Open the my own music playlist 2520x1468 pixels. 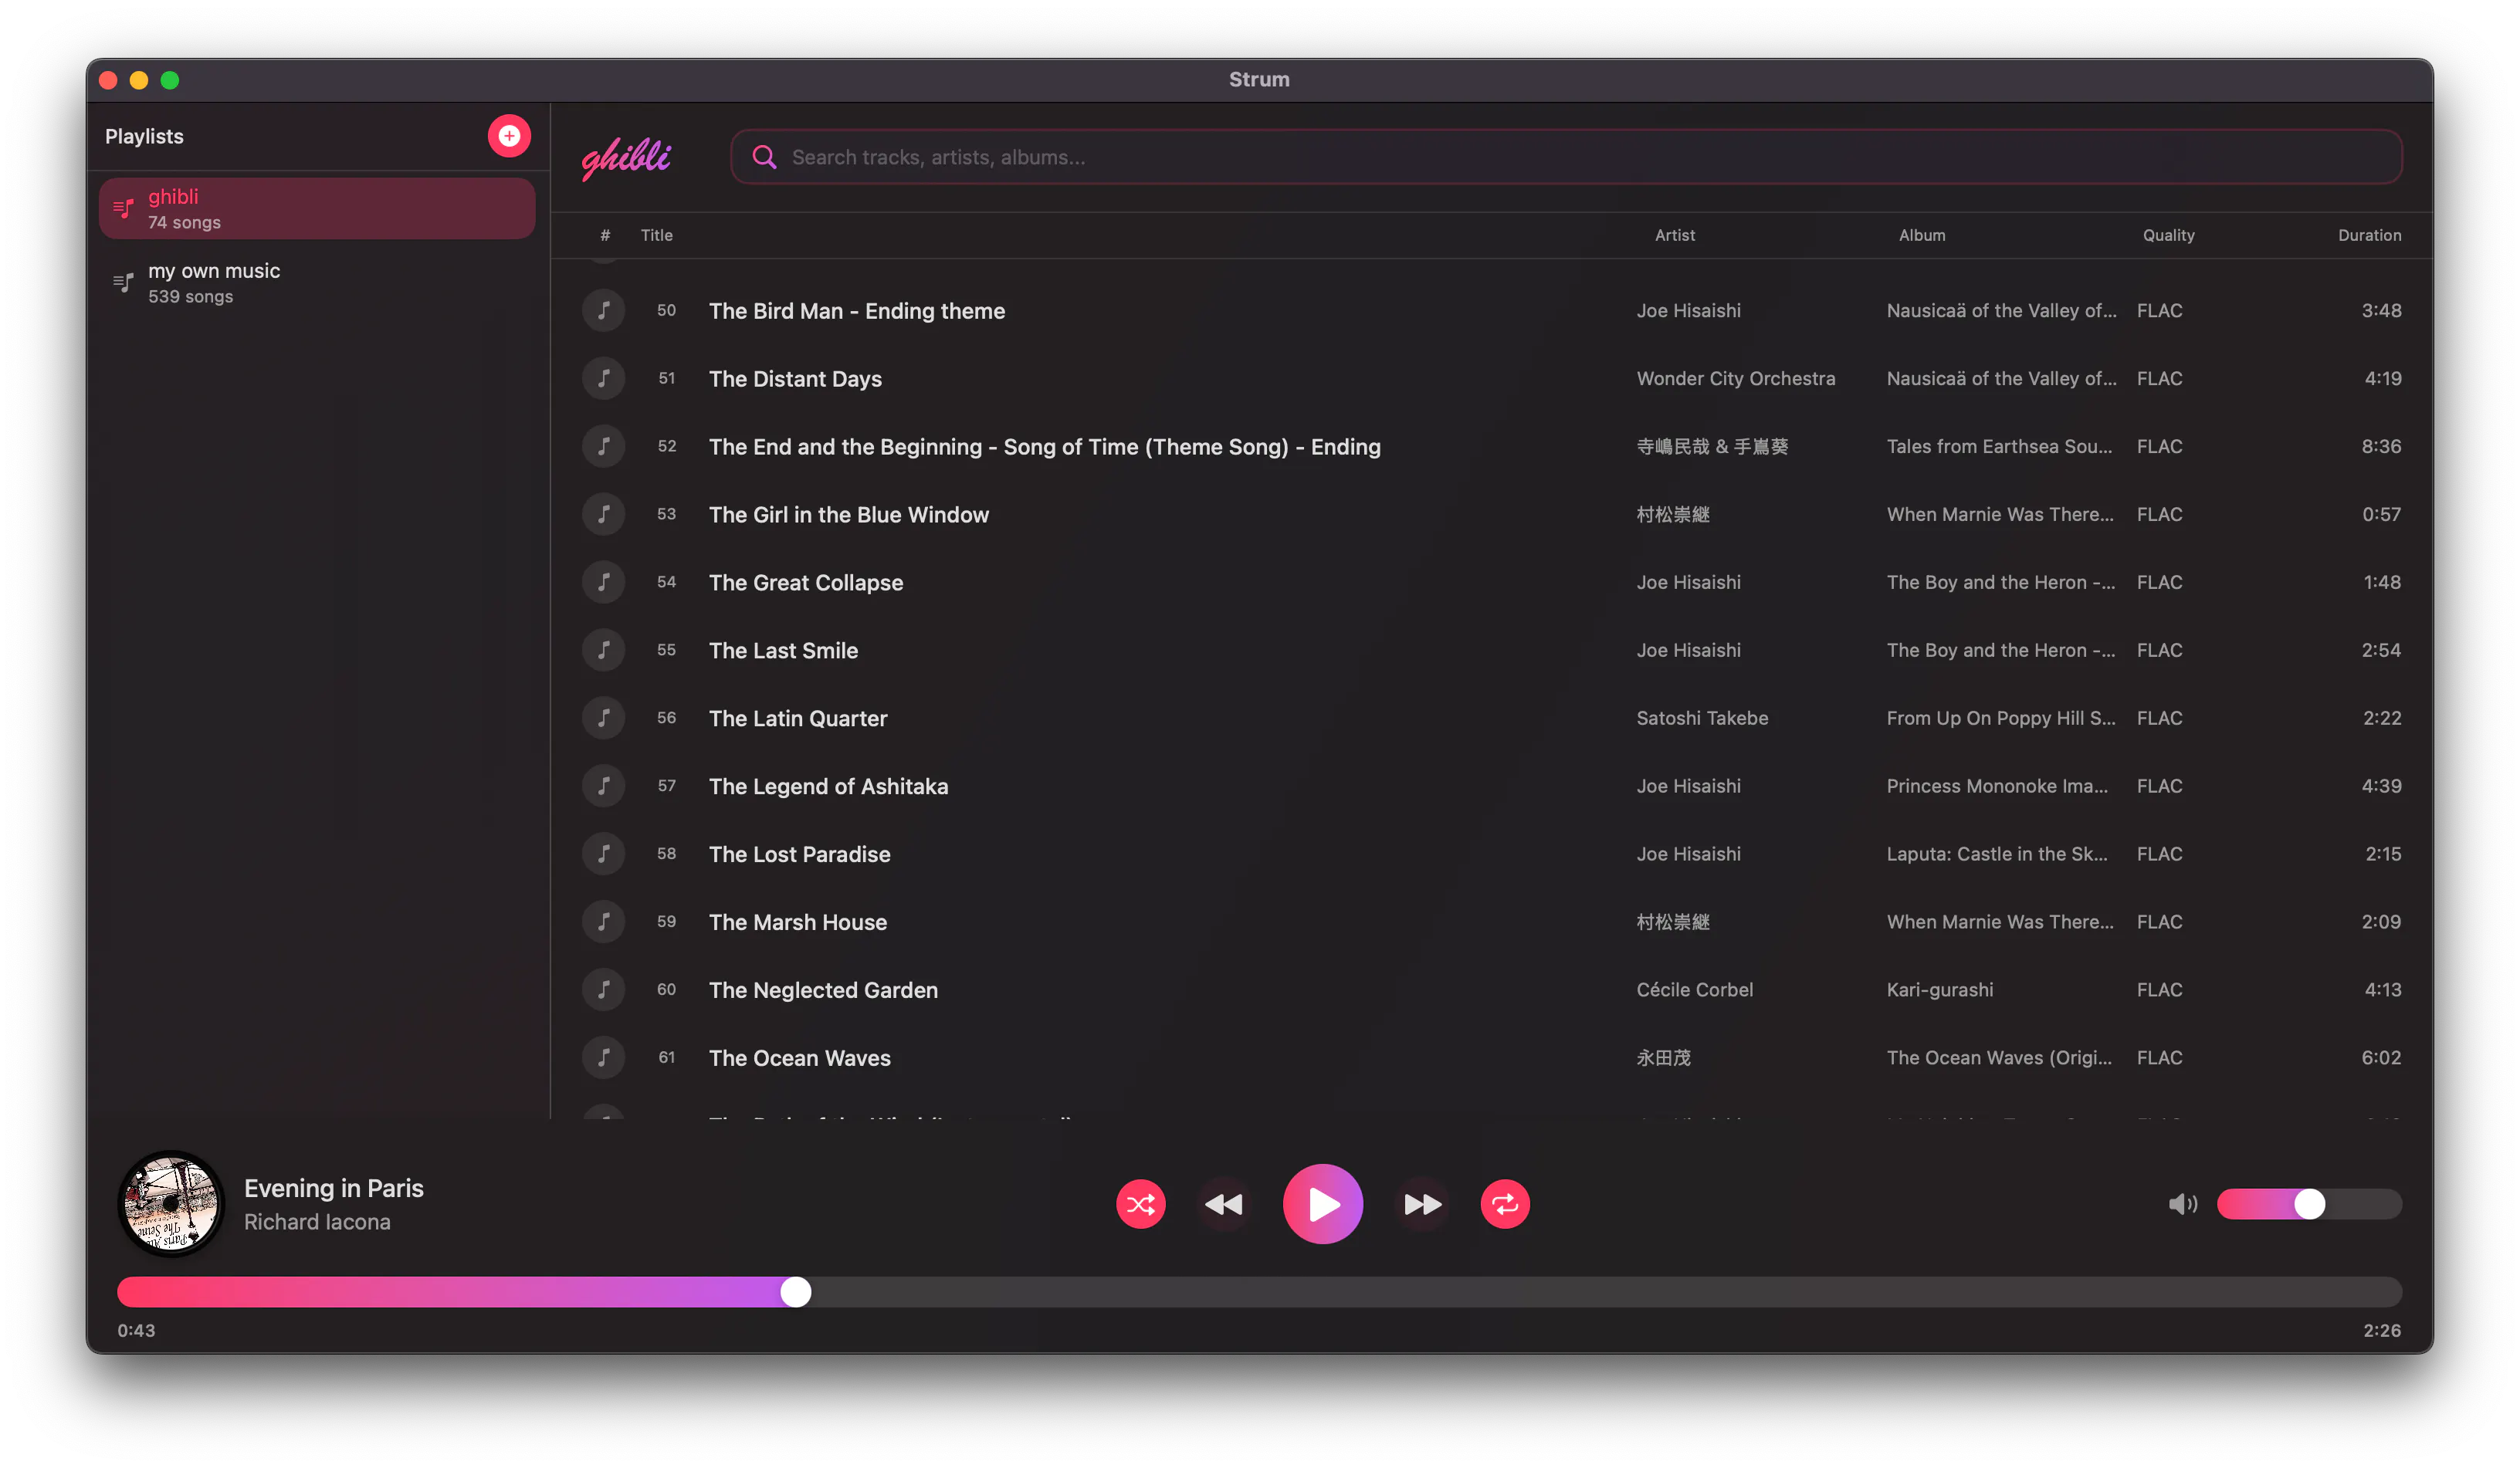pyautogui.click(x=317, y=283)
